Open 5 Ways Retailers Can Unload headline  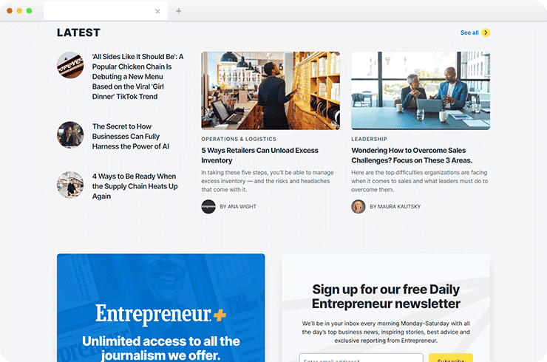[259, 155]
